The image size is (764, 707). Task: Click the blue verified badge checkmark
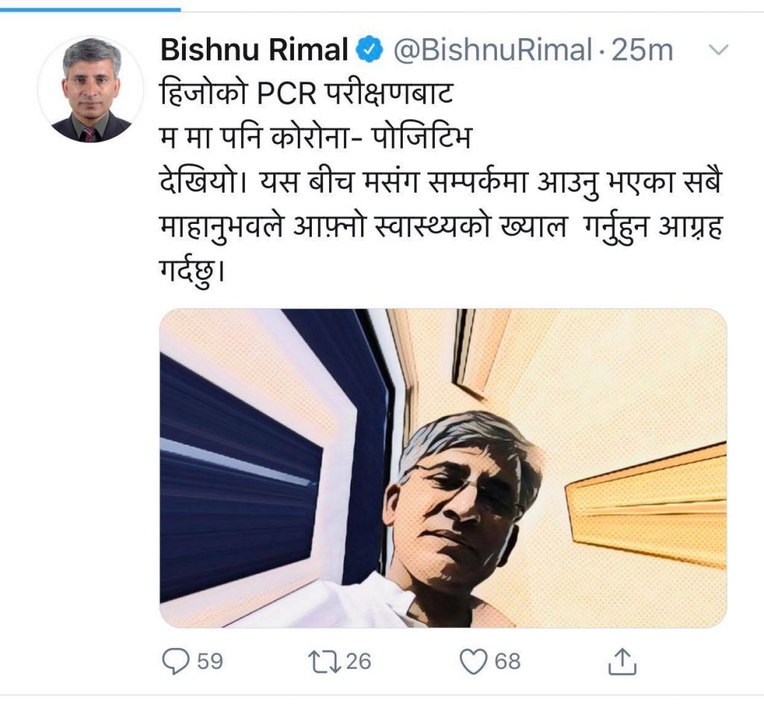tap(369, 50)
